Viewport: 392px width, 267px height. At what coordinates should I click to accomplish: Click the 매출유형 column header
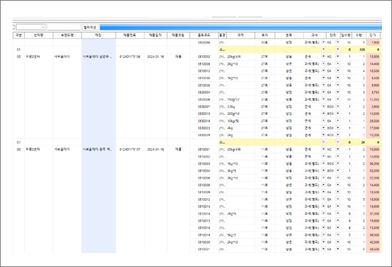click(x=178, y=35)
